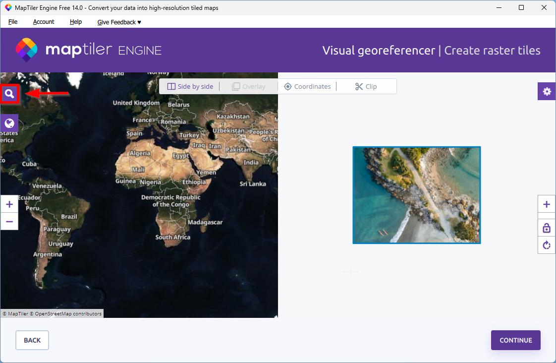Switch to Overlay view
The image size is (556, 363).
[x=249, y=87]
